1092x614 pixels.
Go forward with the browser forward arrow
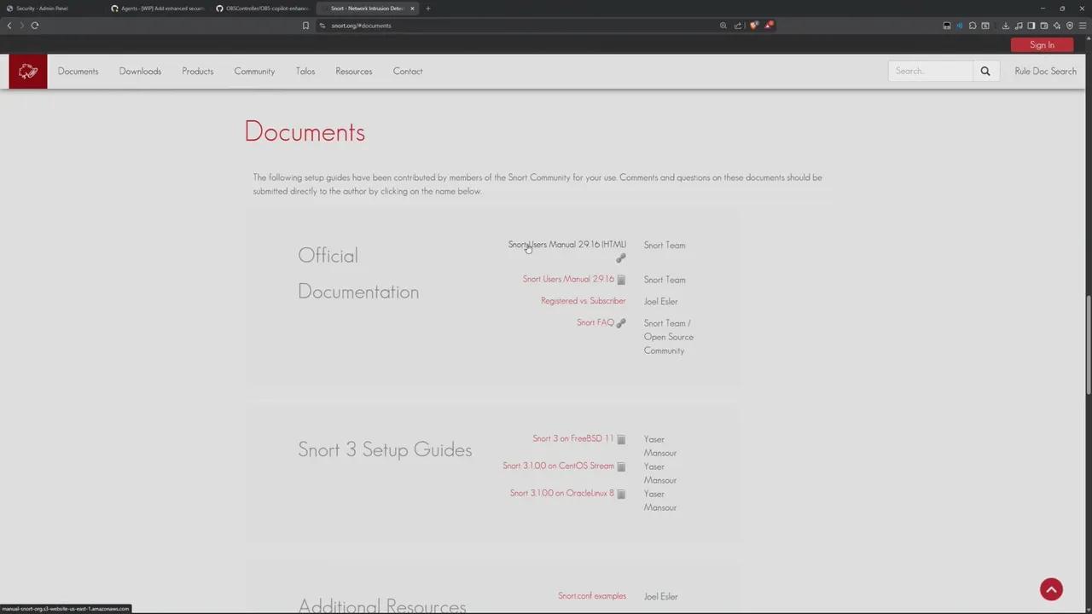[x=21, y=26]
